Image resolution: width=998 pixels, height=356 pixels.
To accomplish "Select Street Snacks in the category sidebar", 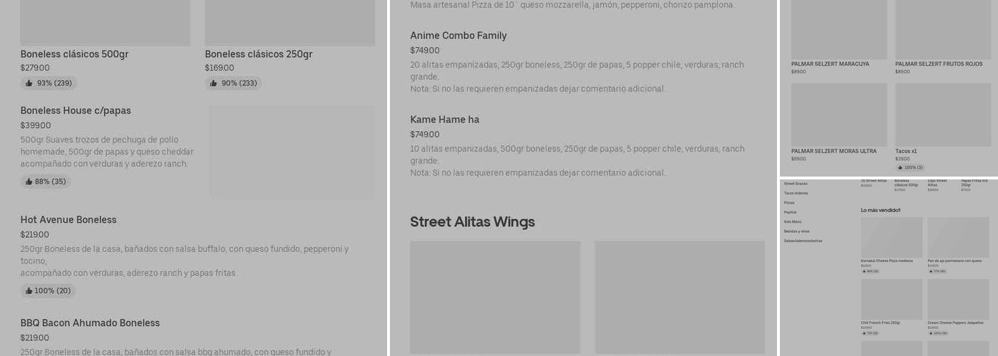I will [x=796, y=184].
